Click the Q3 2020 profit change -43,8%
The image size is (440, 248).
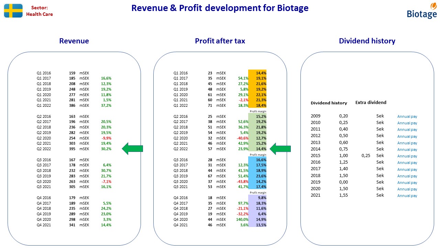pyautogui.click(x=243, y=182)
